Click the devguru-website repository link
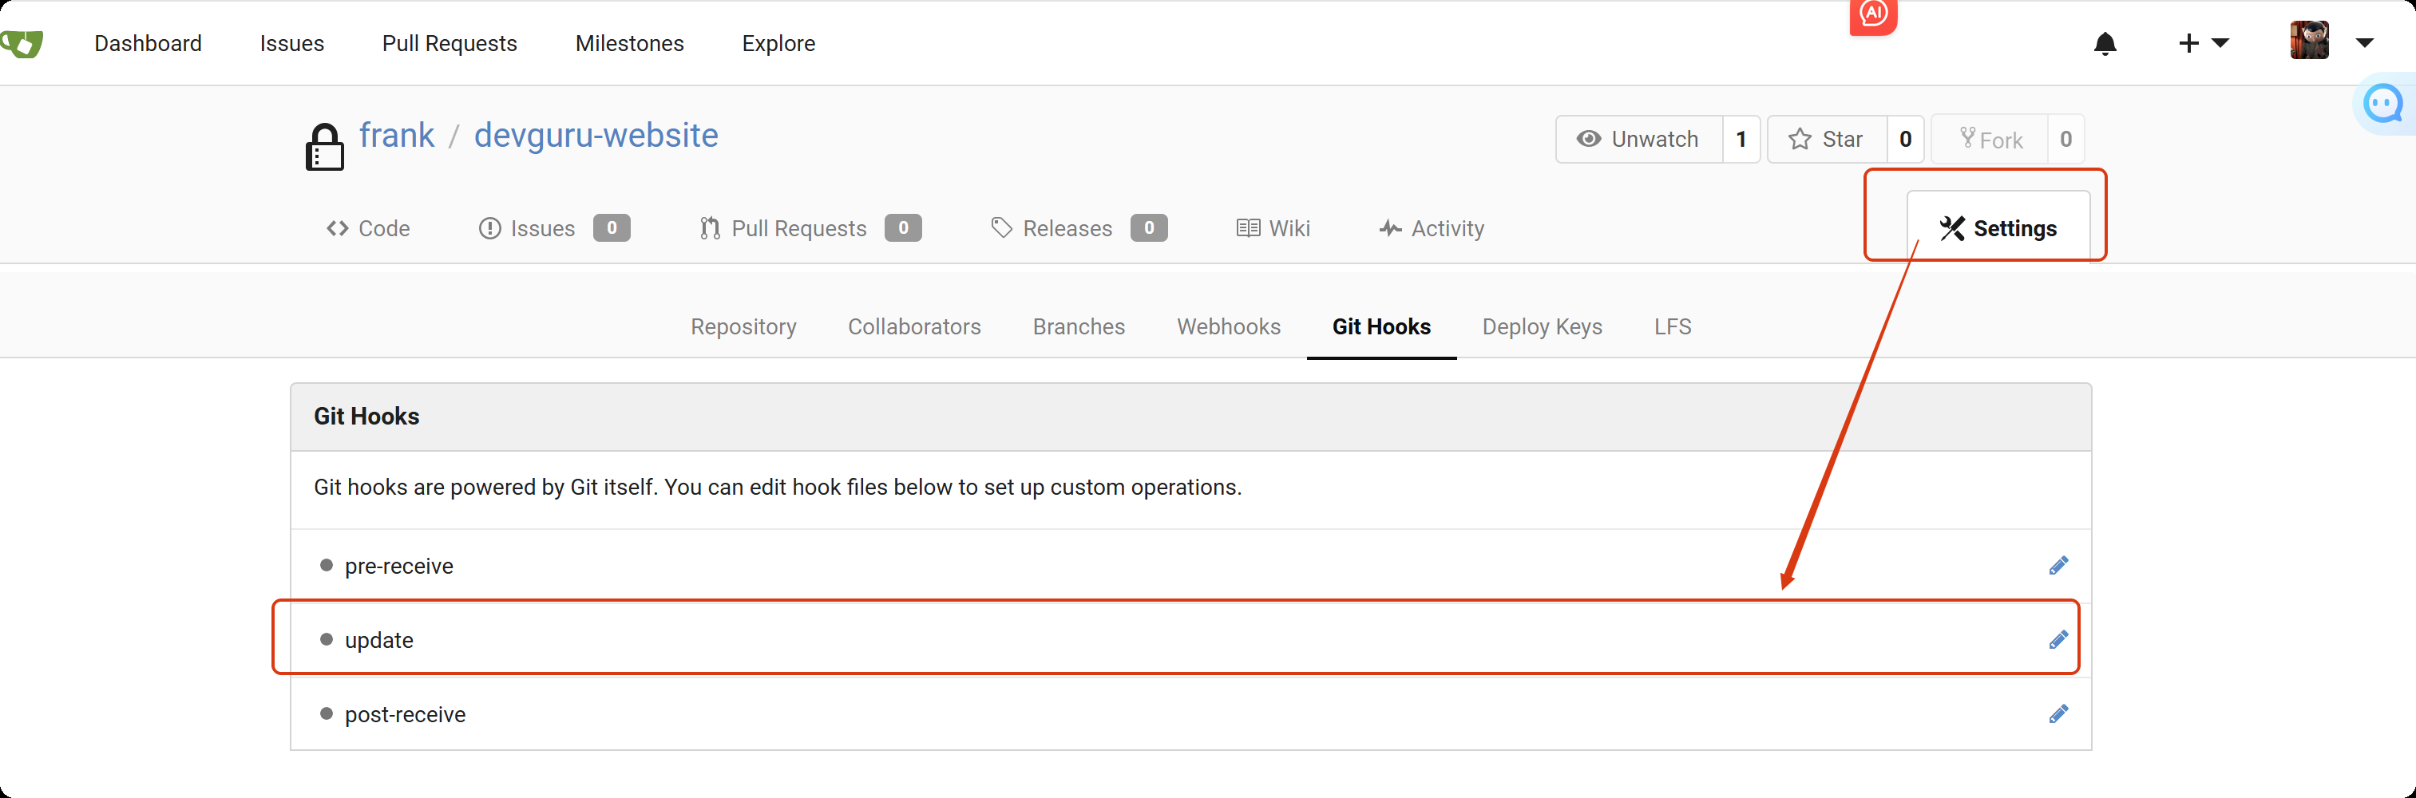2416x798 pixels. click(x=596, y=136)
